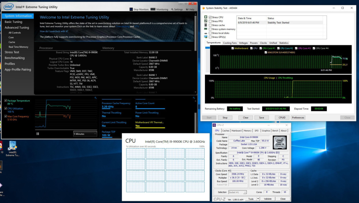Click the Intel logo in XTU

tap(9, 7)
